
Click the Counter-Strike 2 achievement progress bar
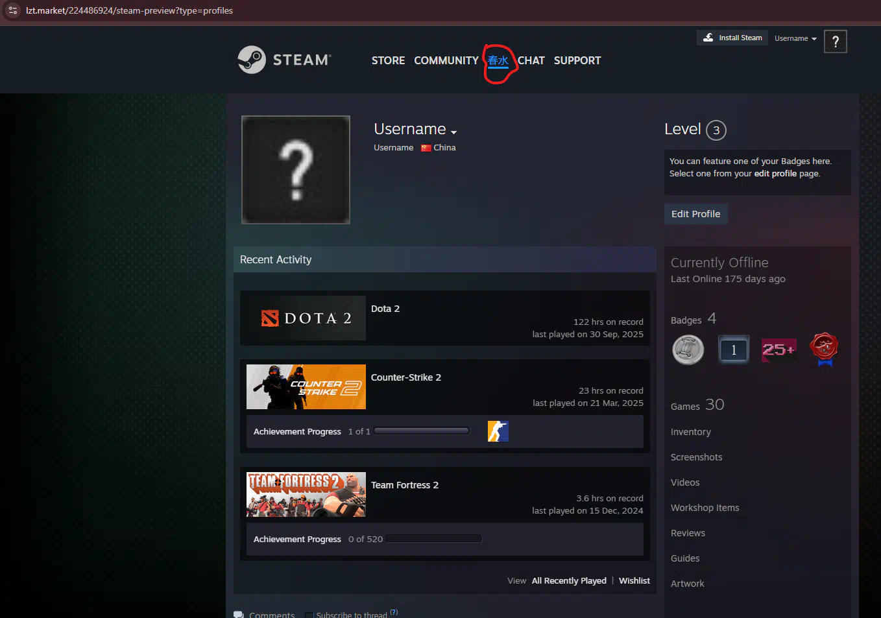[x=422, y=431]
